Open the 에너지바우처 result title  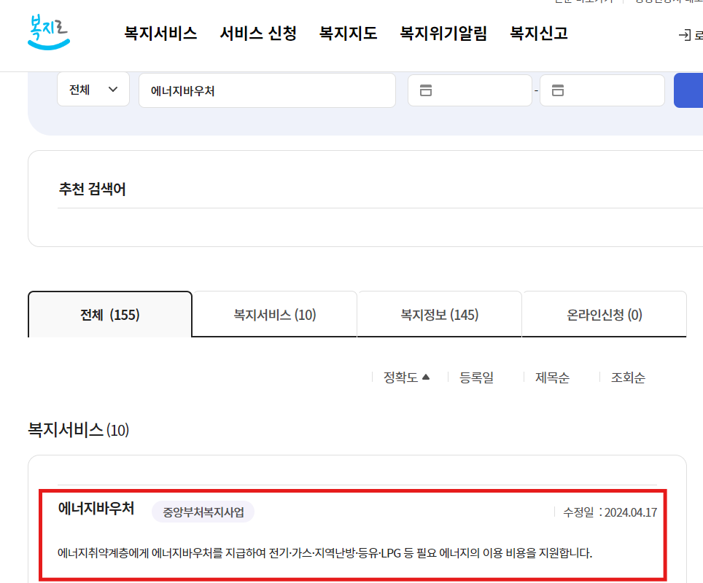coord(96,509)
